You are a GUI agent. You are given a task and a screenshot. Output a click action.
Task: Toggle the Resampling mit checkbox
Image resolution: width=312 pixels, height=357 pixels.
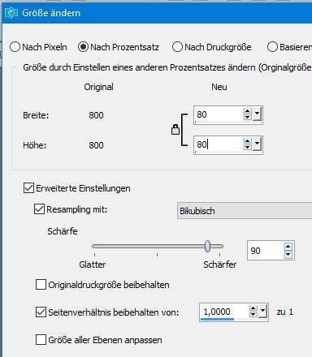point(39,209)
